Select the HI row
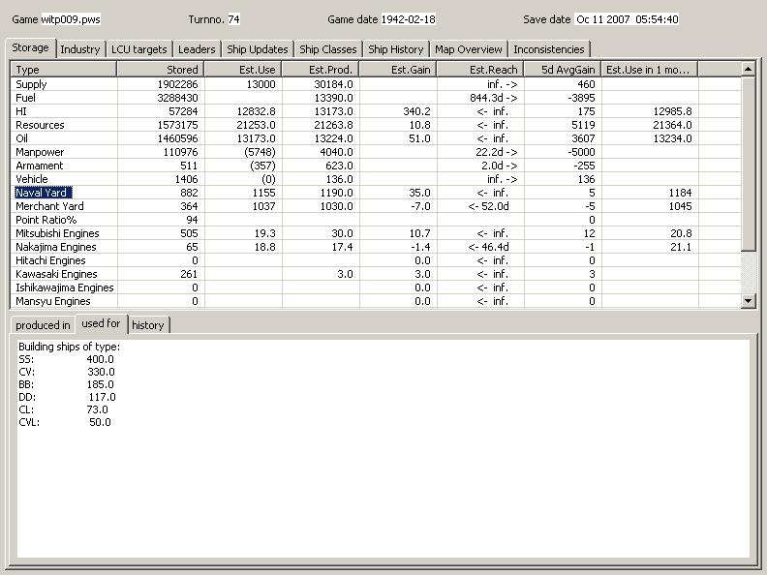Image resolution: width=767 pixels, height=575 pixels. tap(376, 111)
